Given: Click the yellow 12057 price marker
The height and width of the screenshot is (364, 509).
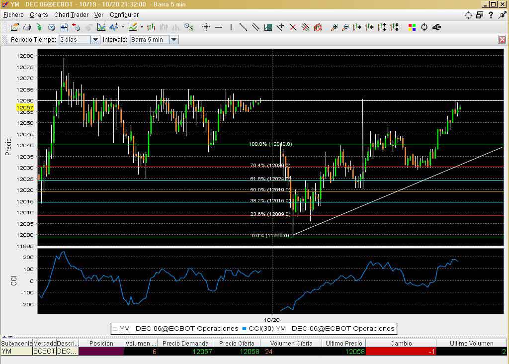Looking at the screenshot, I should click(x=25, y=107).
